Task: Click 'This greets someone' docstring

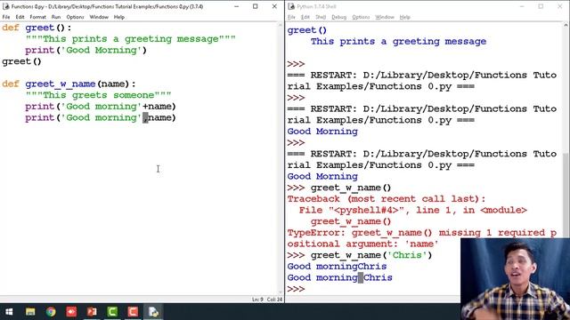Action: click(98, 95)
